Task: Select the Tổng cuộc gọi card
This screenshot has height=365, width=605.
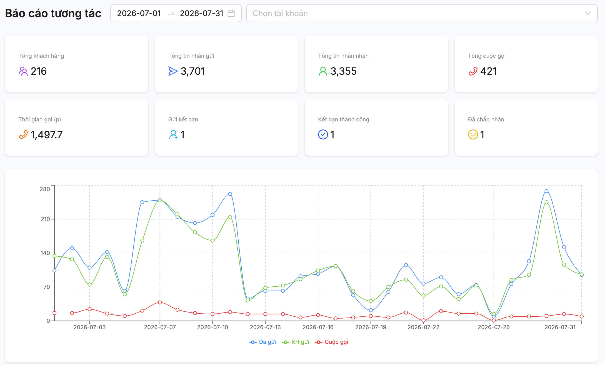Action: (x=526, y=64)
